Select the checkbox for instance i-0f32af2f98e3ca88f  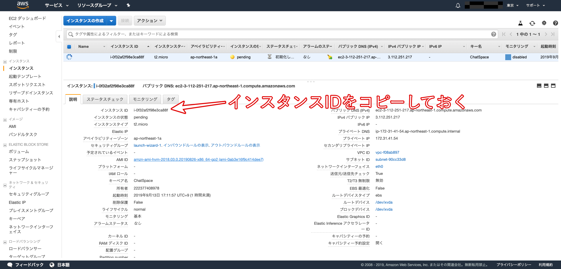[69, 57]
